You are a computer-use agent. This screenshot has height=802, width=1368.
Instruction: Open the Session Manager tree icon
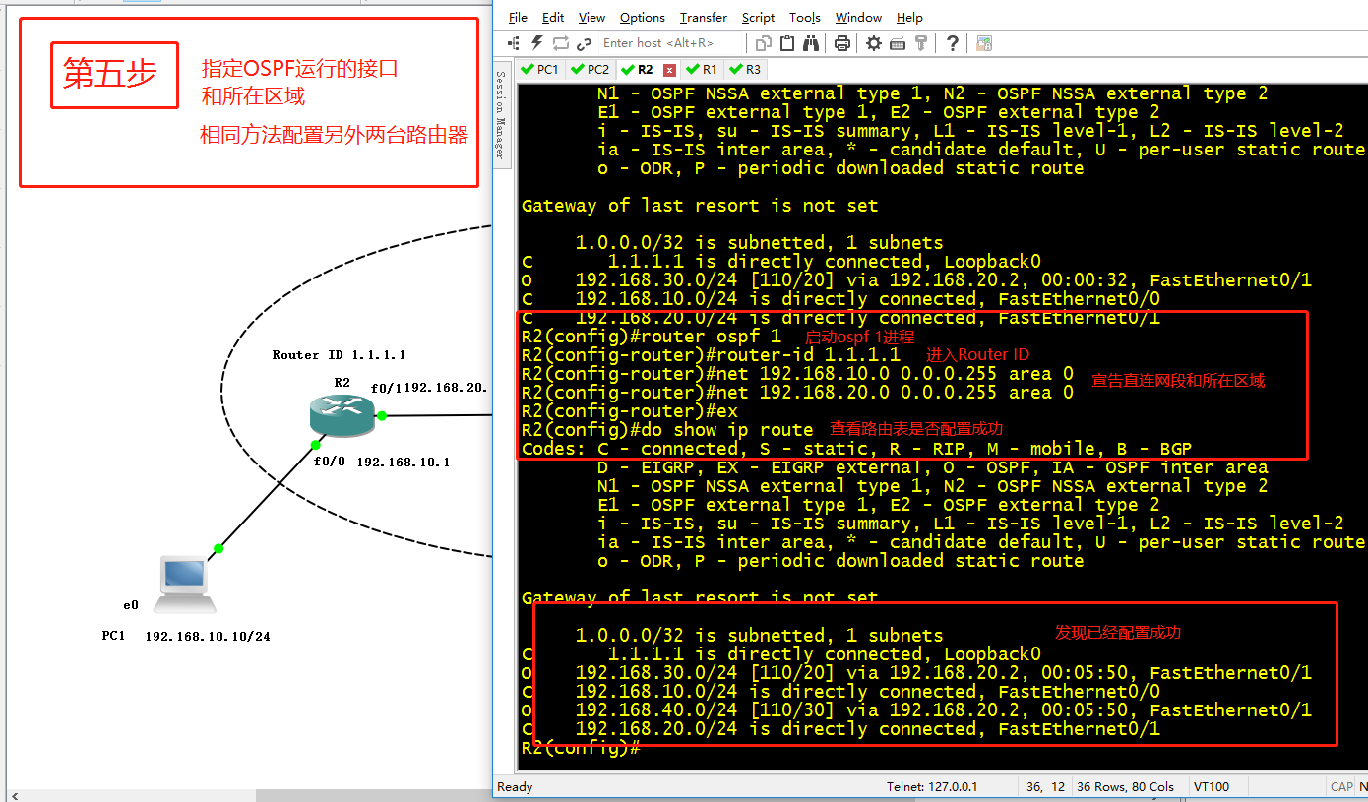511,42
